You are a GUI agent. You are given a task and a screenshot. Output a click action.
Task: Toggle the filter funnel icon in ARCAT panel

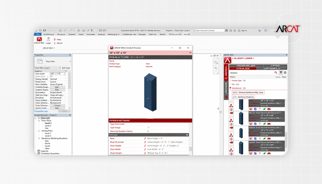click(281, 73)
